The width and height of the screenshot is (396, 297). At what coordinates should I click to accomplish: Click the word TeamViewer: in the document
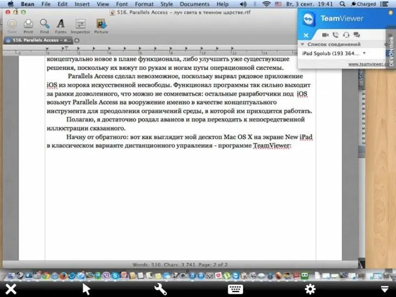point(272,146)
